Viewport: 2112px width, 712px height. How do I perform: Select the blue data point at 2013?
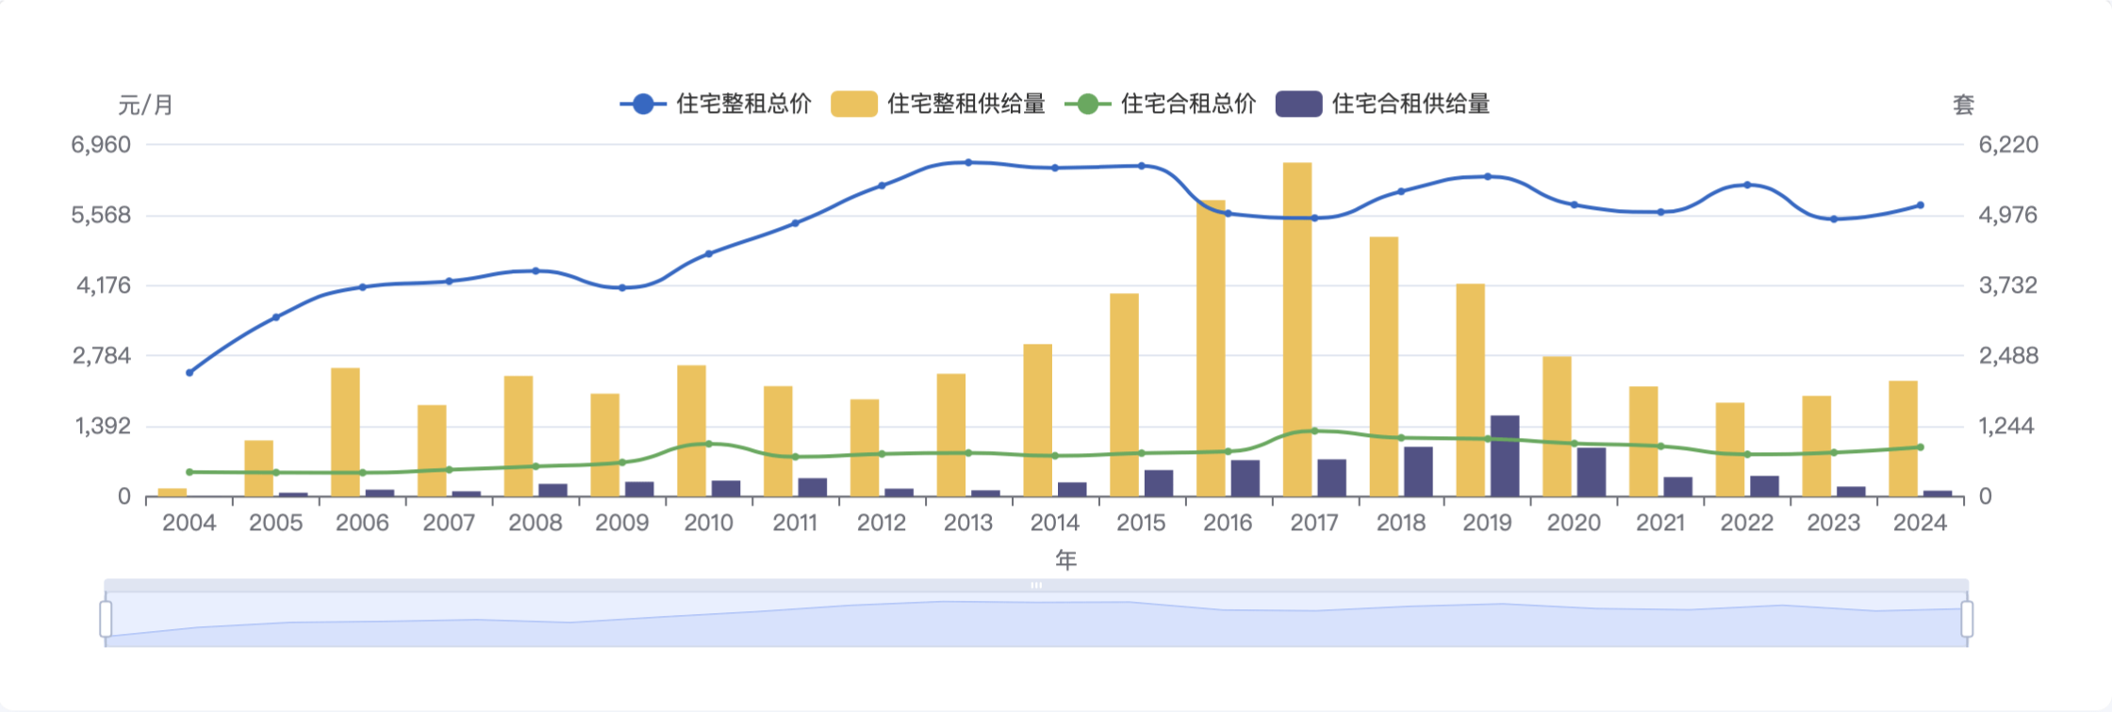click(968, 163)
